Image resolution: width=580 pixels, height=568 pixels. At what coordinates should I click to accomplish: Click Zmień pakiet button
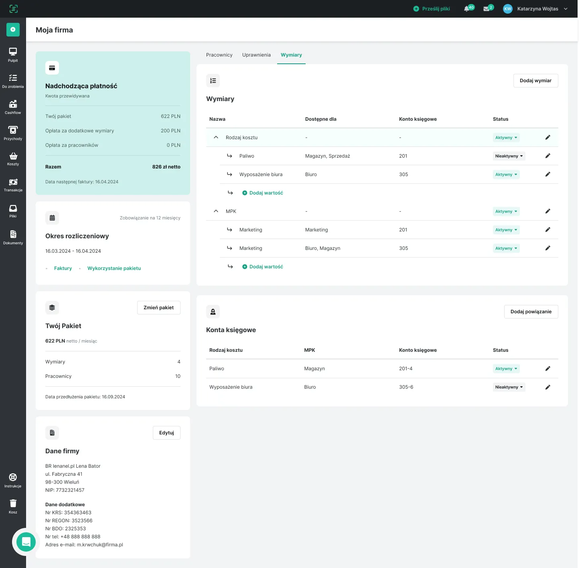[158, 308]
